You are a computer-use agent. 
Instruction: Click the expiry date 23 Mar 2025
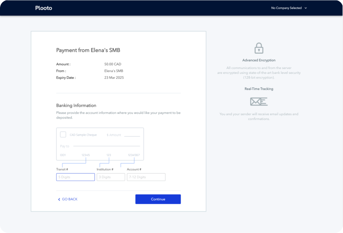(x=114, y=78)
